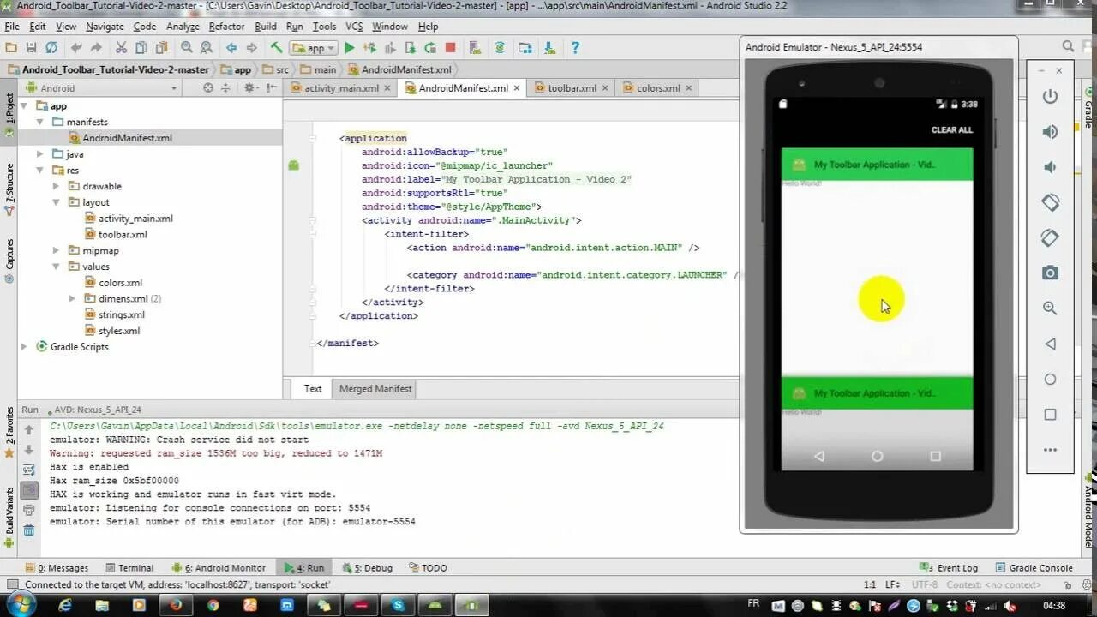
Task: Open project settings gear in the Project panel
Action: click(x=249, y=87)
